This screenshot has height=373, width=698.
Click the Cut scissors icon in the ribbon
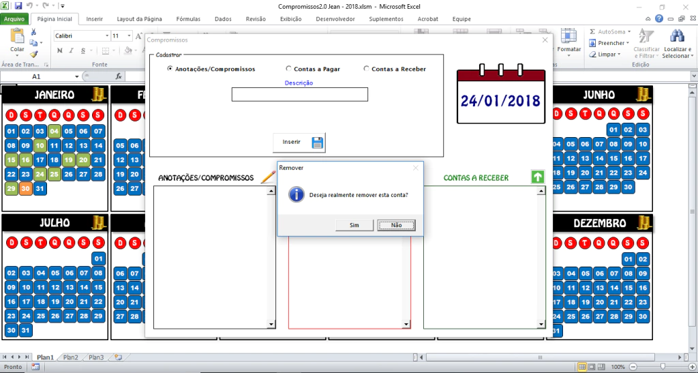pos(33,32)
